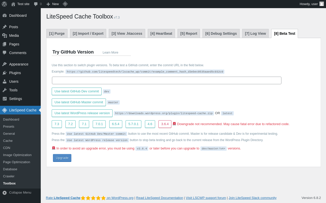Choose version 6.5.4 button
The height and width of the screenshot is (203, 326).
(116, 124)
